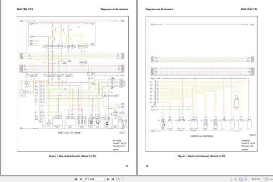Click 'Sheet 7 of 53' revision text
The width and height of the screenshot is (273, 182).
click(119, 143)
